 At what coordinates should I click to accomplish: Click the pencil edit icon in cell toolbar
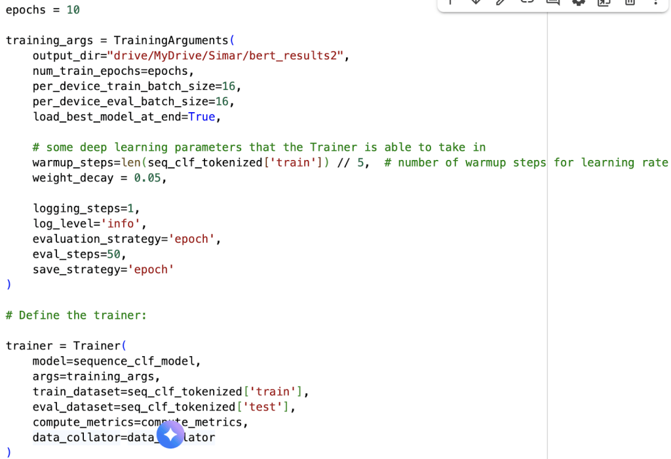tap(501, 2)
